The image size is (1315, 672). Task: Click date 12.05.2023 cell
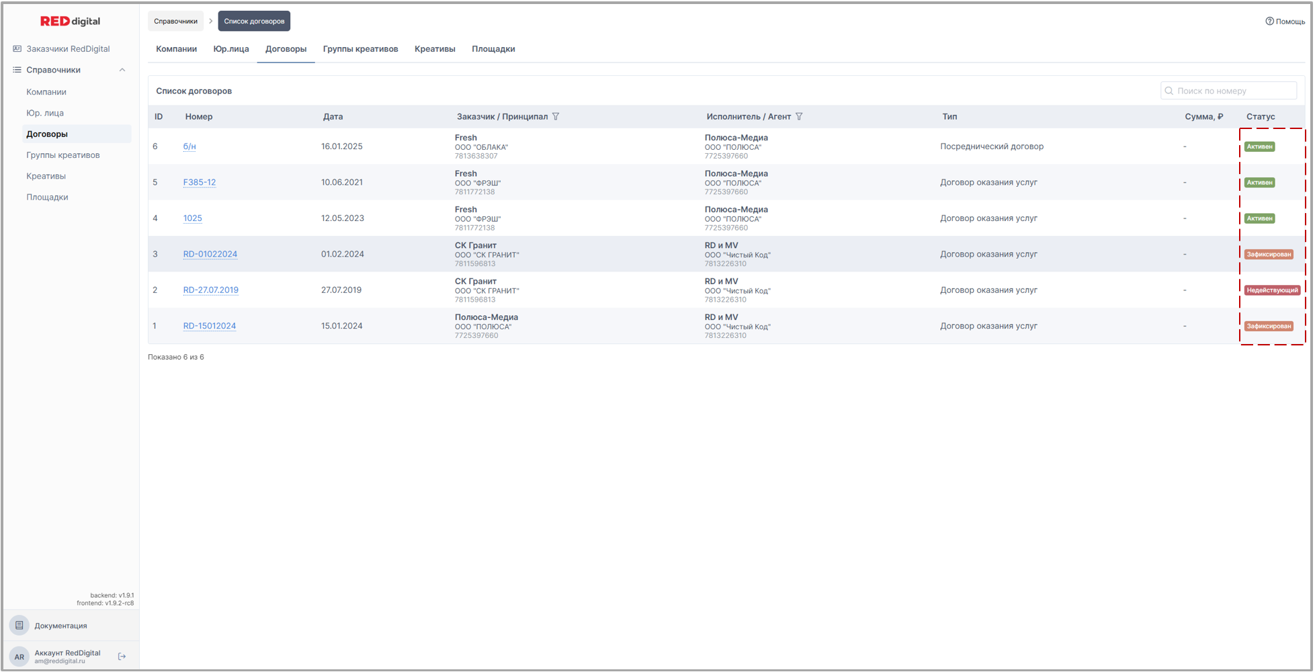pyautogui.click(x=343, y=218)
